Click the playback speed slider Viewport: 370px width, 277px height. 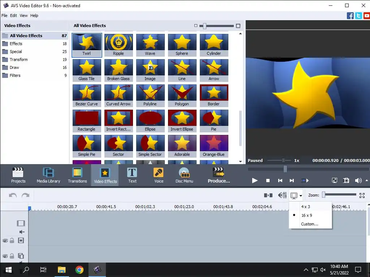[283, 161]
